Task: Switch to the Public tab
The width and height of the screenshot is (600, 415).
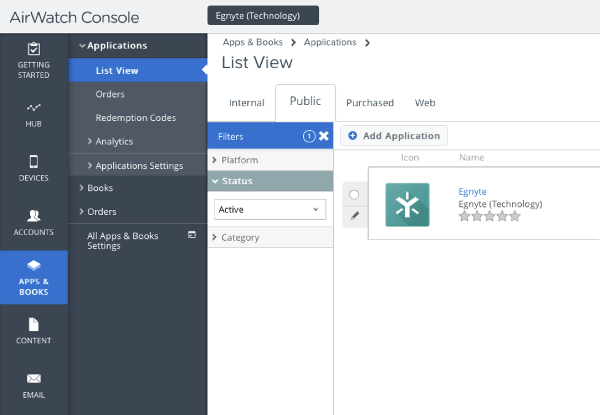Action: [x=306, y=101]
